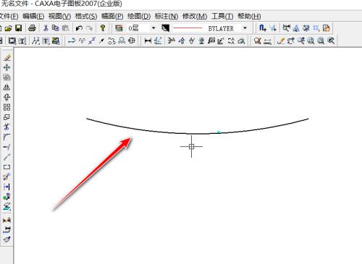Click the Undo arrow icon
Image resolution: width=362 pixels, height=264 pixels.
(79, 28)
